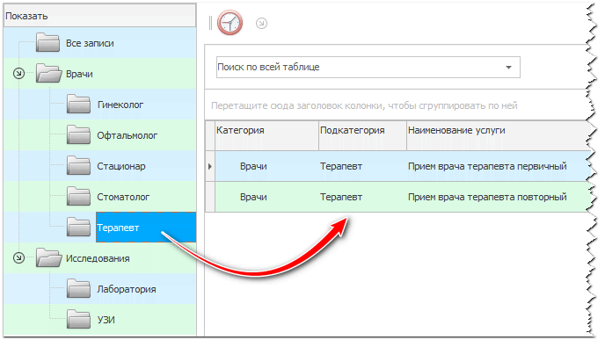Screen dimensions: 605x340
Task: Click the small gray arrow circle toolbar icon
Action: coord(261,24)
